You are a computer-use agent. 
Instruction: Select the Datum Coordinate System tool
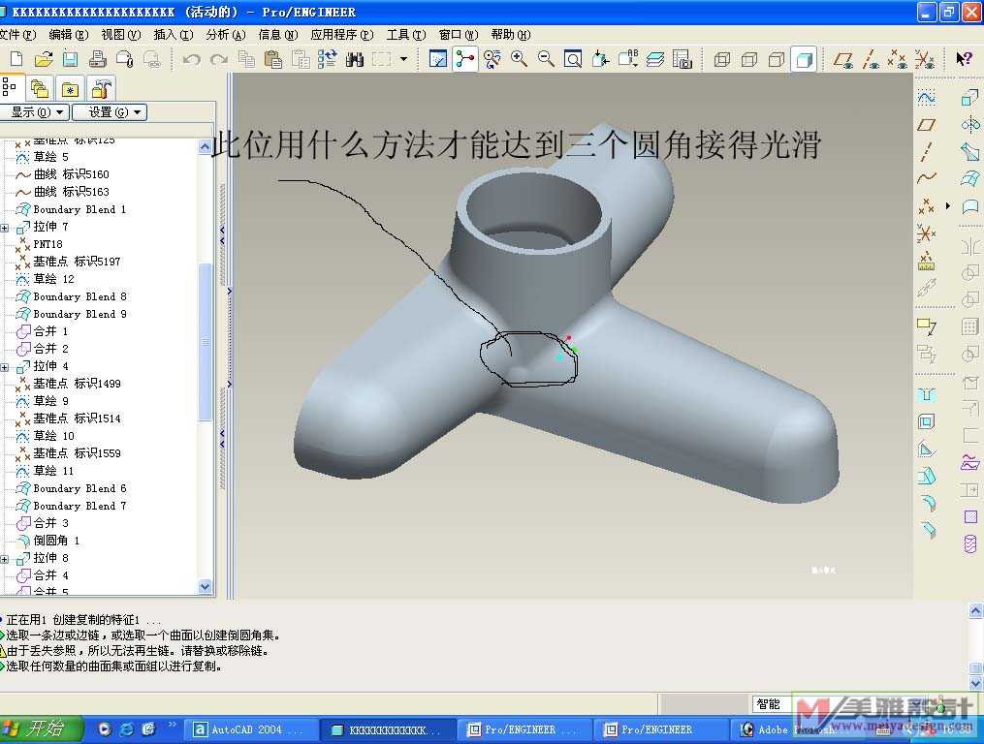(926, 232)
